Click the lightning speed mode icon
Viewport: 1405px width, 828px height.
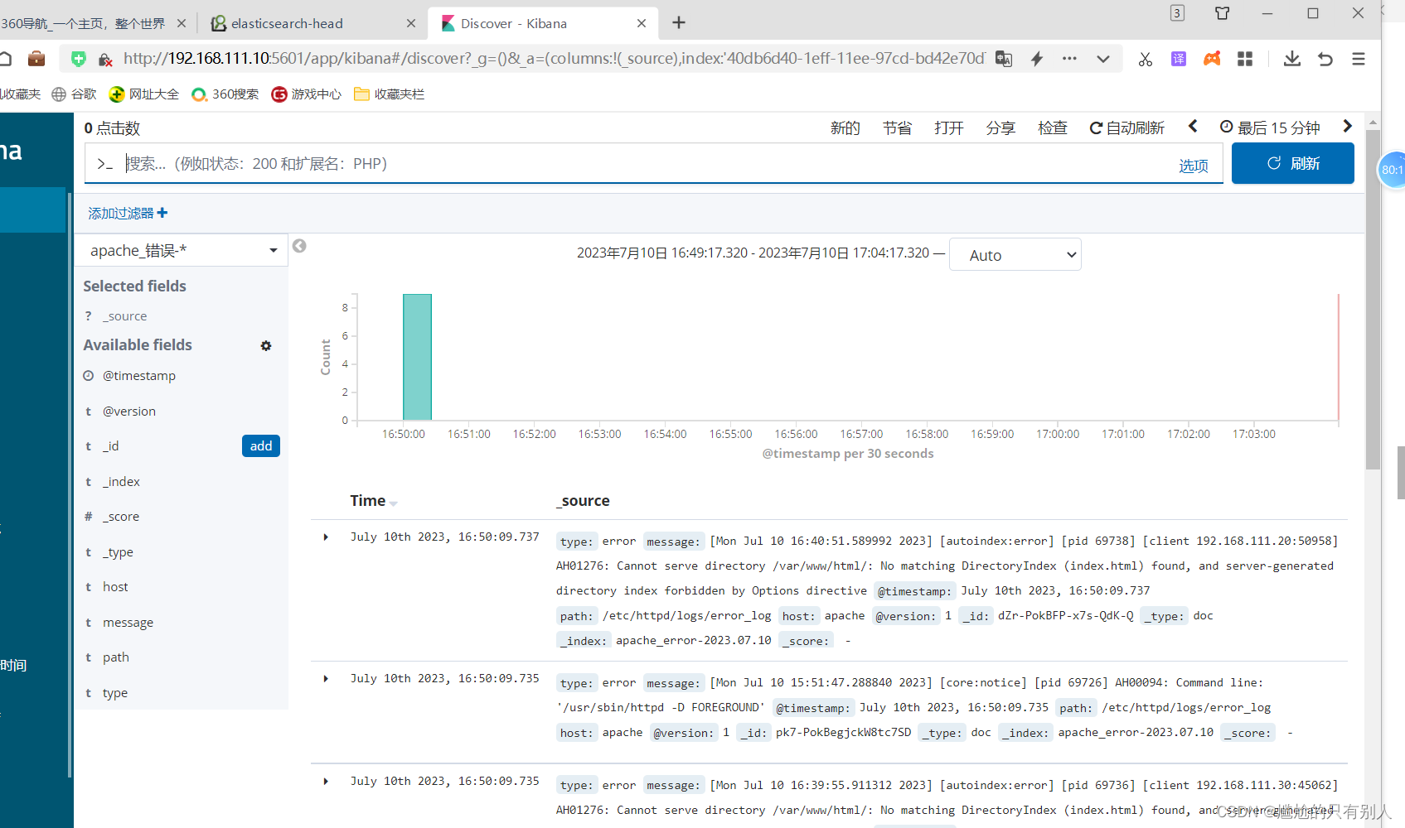point(1037,59)
